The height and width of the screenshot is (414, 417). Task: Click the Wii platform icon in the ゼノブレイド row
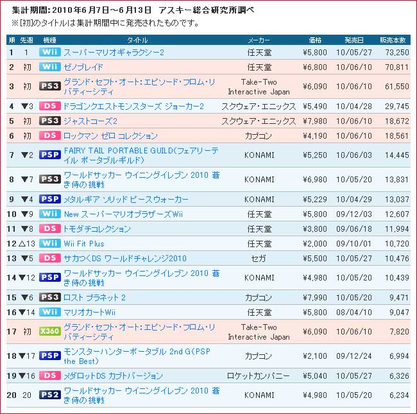tap(50, 67)
